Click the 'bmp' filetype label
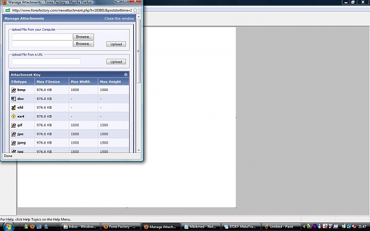Viewport: 370px width, 231px height. pyautogui.click(x=21, y=90)
